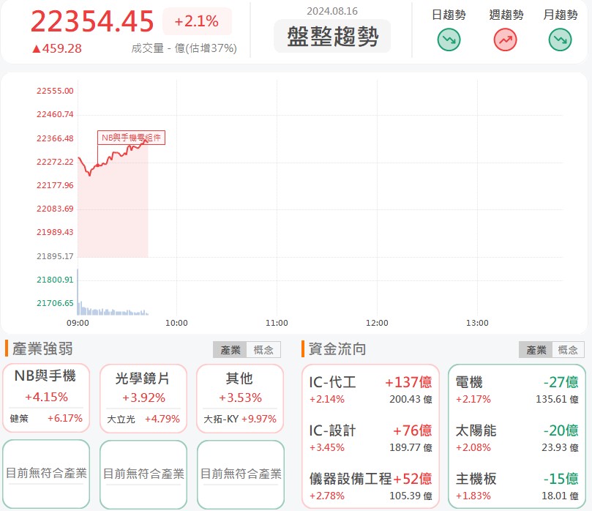Click the 電機 -27億 fund flow row
Screen dimensions: 592x511
pos(517,389)
